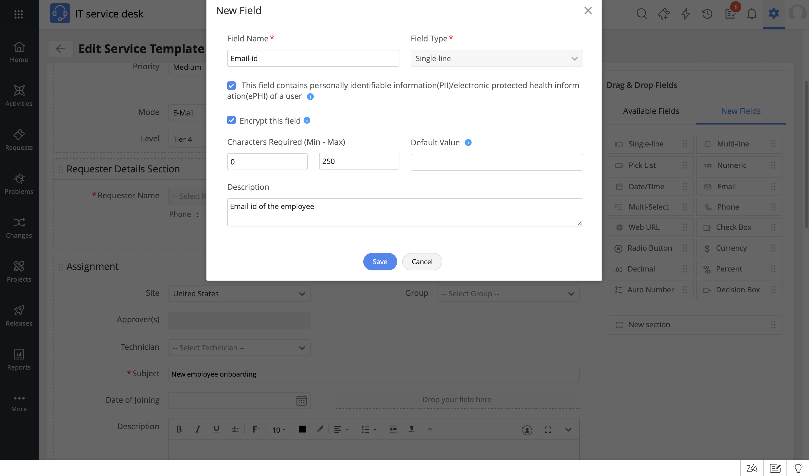Image resolution: width=809 pixels, height=476 pixels.
Task: Click the search magnifier icon in header
Action: (x=642, y=14)
